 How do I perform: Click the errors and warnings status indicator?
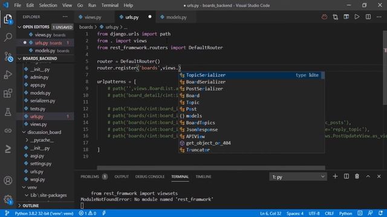88,213
